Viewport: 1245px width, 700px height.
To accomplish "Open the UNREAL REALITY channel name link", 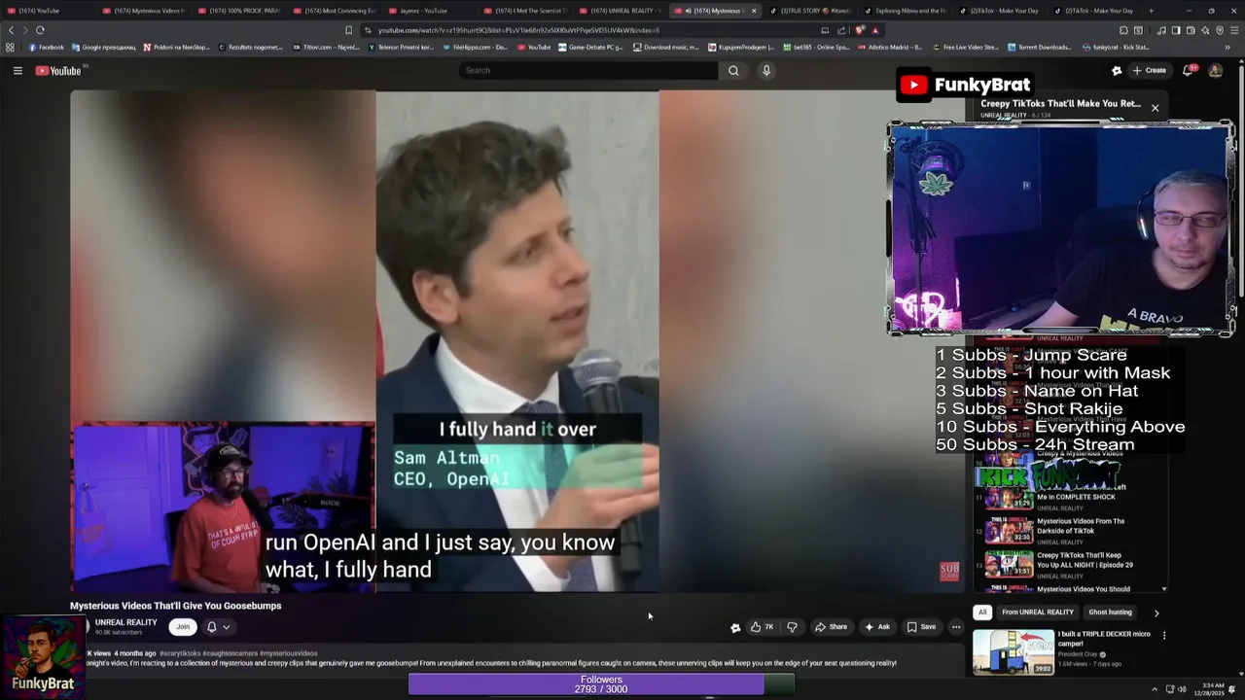I will tap(125, 622).
